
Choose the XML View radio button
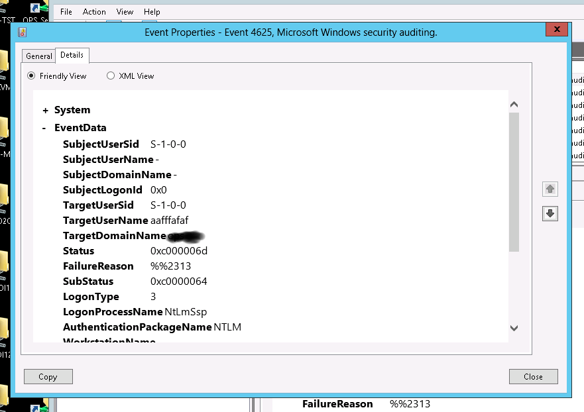(111, 76)
